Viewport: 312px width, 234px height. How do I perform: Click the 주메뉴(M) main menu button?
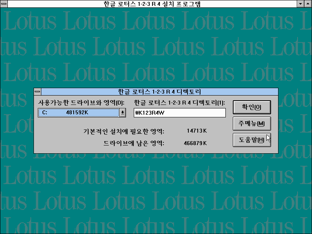[252, 124]
